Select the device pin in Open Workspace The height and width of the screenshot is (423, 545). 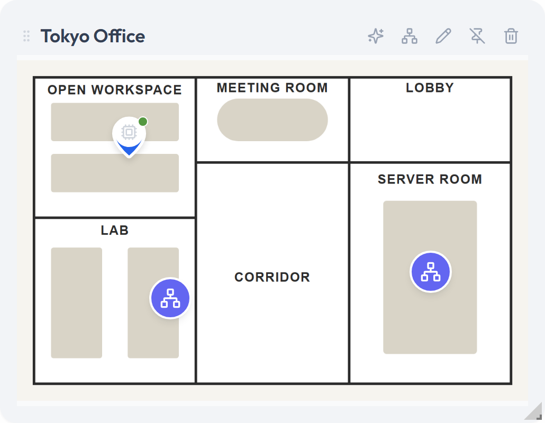[129, 137]
